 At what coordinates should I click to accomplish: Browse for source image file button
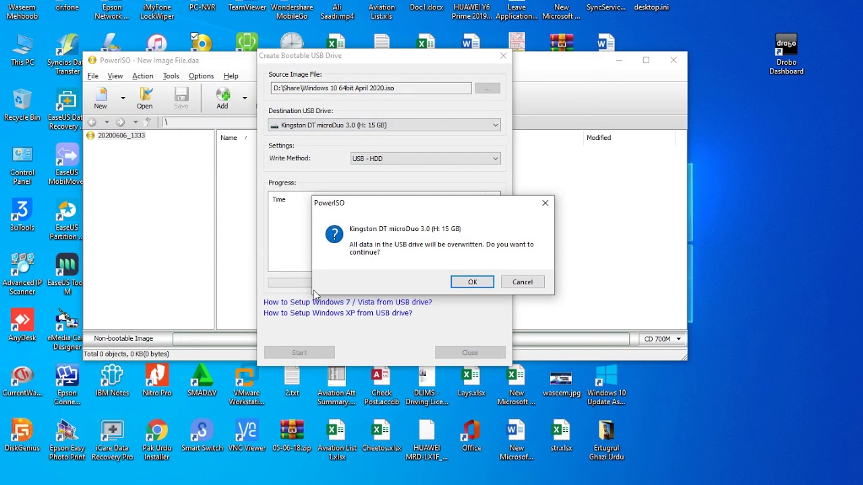[487, 88]
